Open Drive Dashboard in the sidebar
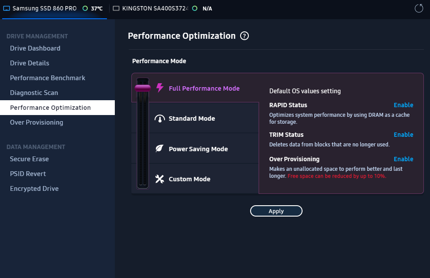 coord(35,48)
